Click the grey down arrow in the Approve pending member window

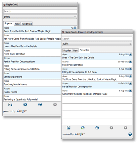pyautogui.click(x=125, y=128)
